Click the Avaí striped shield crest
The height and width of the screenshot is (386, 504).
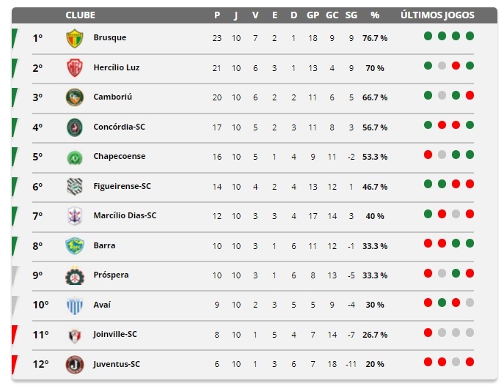click(75, 305)
